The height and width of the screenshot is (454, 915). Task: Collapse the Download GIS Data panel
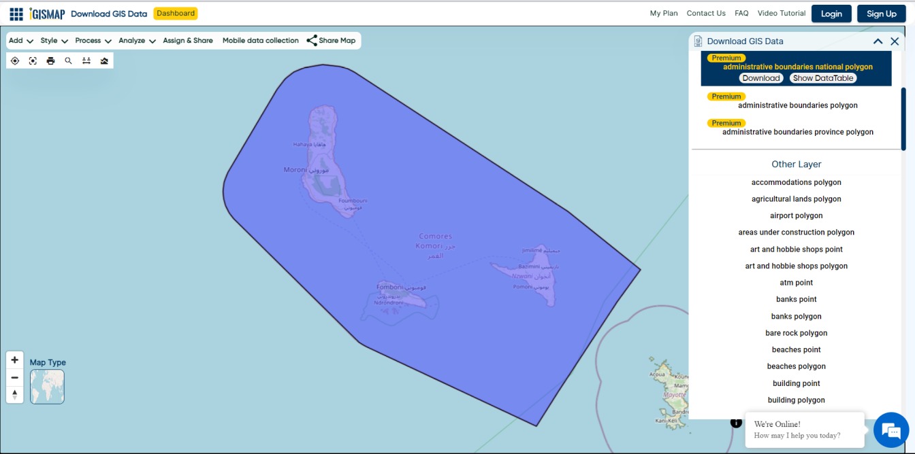point(878,41)
